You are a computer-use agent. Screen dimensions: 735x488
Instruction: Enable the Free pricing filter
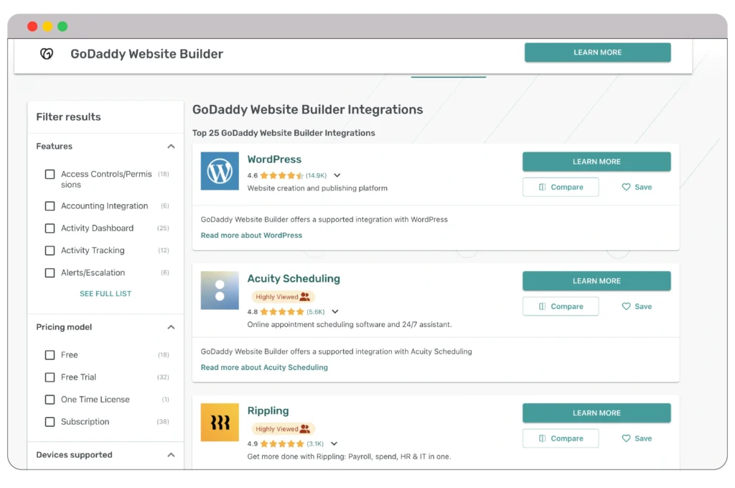(50, 354)
